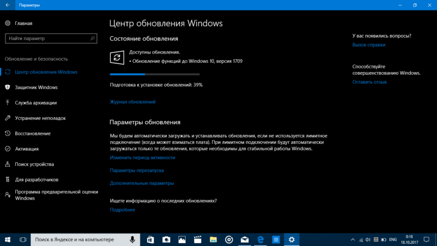Screen dimensions: 437x246
Task: Open Журнал обновлений link
Action: [133, 102]
